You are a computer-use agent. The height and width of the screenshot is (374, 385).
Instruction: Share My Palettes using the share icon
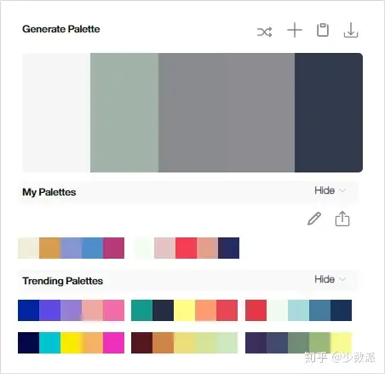(342, 219)
